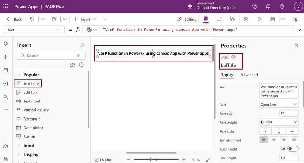Click the Insert search filter icon
Image resolution: width=304 pixels, height=163 pixels.
pos(78,55)
